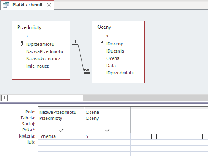
Task: Select the IDucznia field in Oceny table
Action: [x=115, y=51]
